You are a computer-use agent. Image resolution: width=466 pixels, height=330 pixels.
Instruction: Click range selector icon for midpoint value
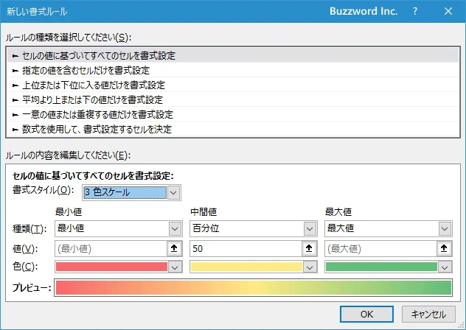(x=310, y=249)
